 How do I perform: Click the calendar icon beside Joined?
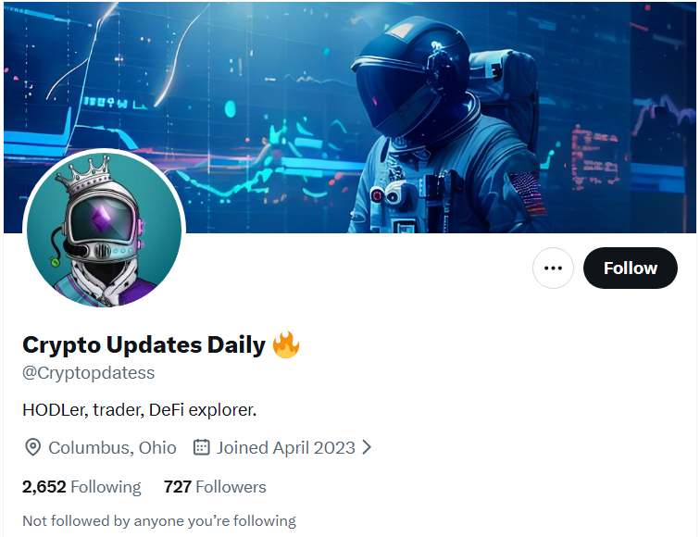click(201, 447)
